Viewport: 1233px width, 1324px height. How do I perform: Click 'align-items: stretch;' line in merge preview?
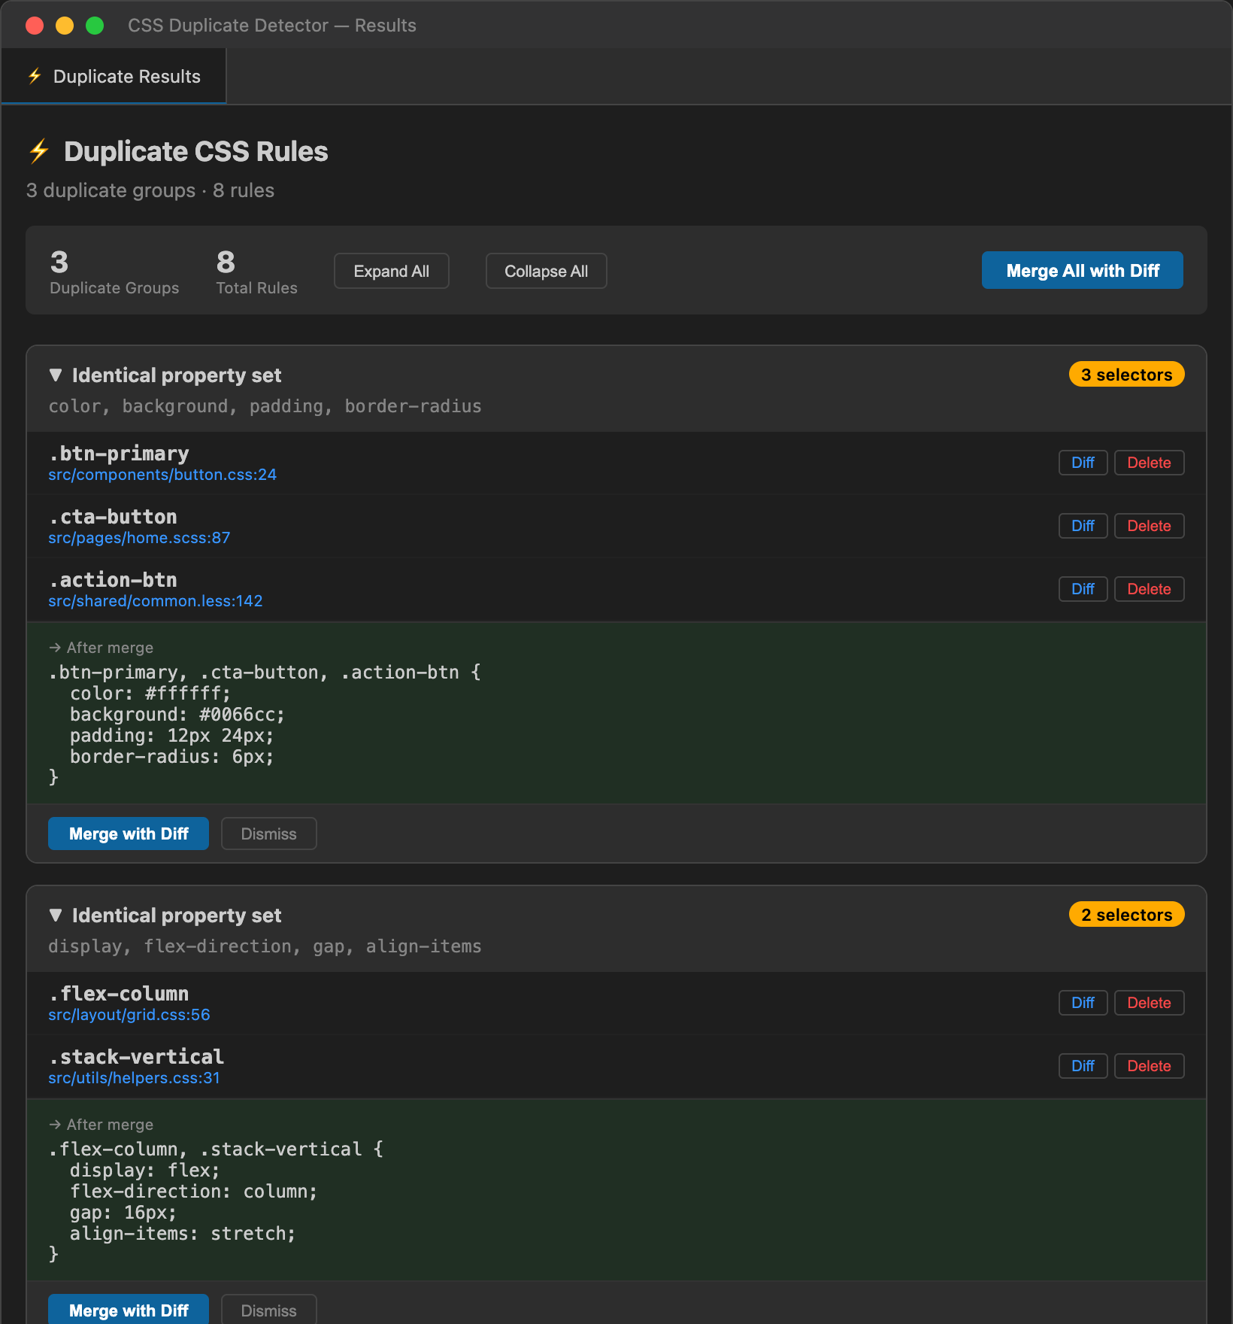point(183,1234)
